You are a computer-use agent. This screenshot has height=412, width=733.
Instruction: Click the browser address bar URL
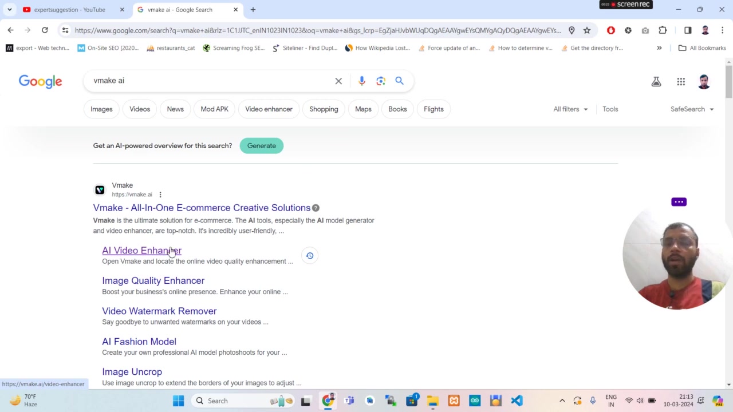(x=318, y=30)
